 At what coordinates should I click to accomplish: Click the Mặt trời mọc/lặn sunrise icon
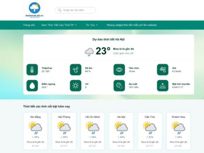163,86
